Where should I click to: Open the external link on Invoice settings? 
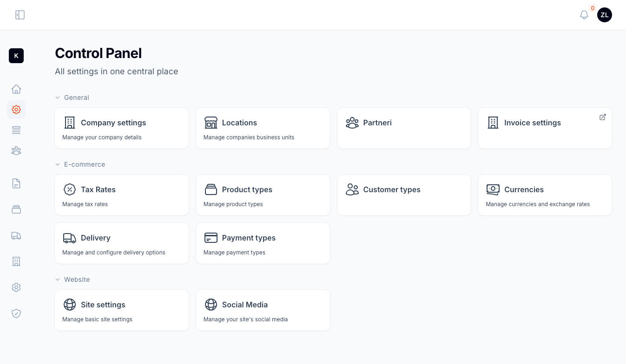point(603,117)
